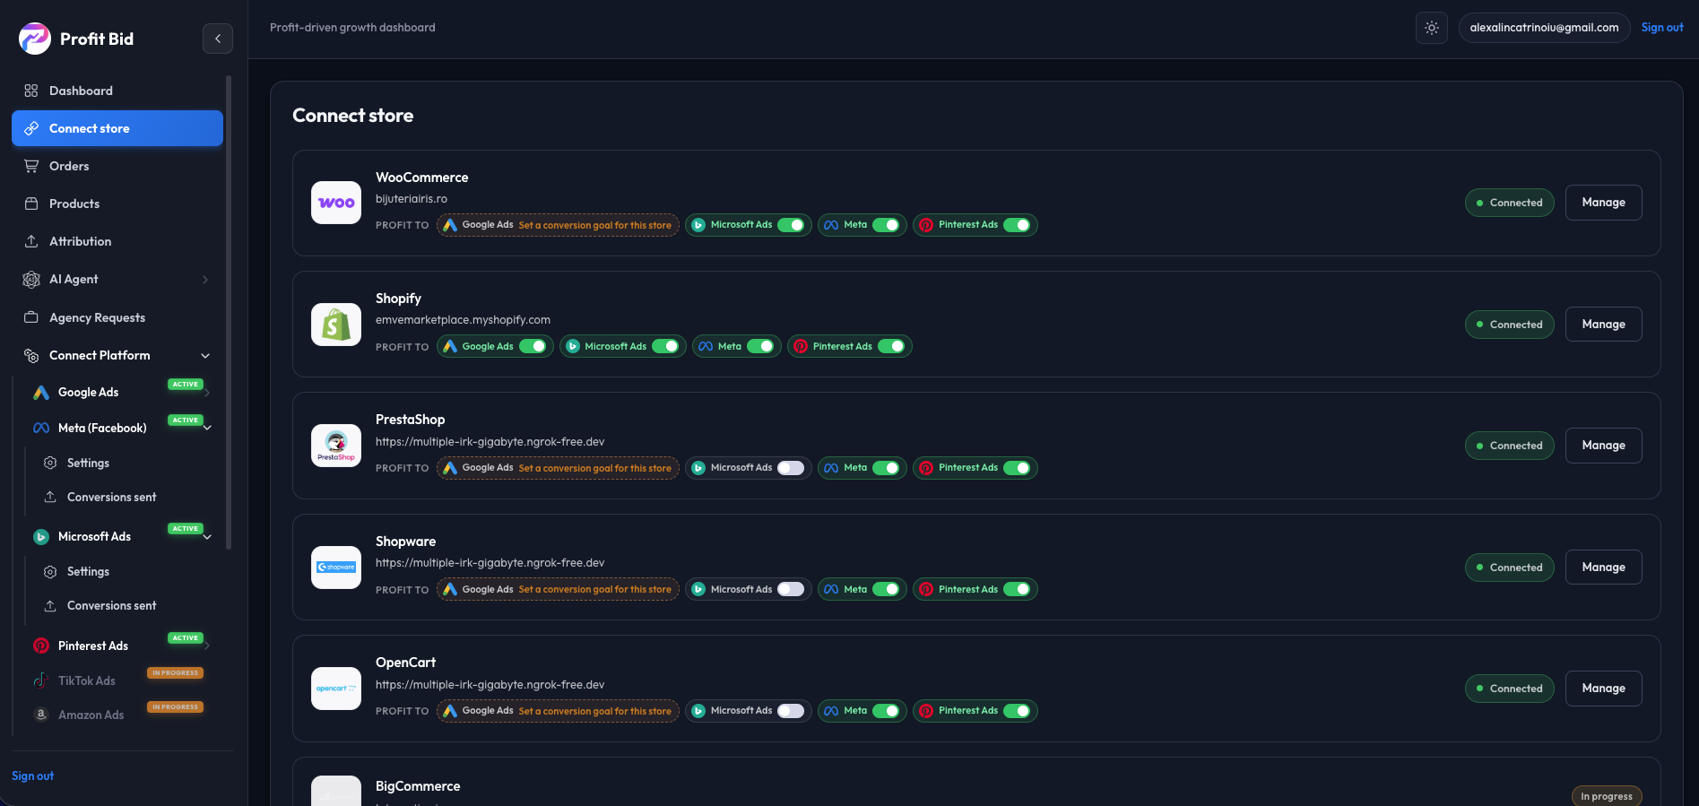Collapse the Connect Platform section

pyautogui.click(x=205, y=356)
